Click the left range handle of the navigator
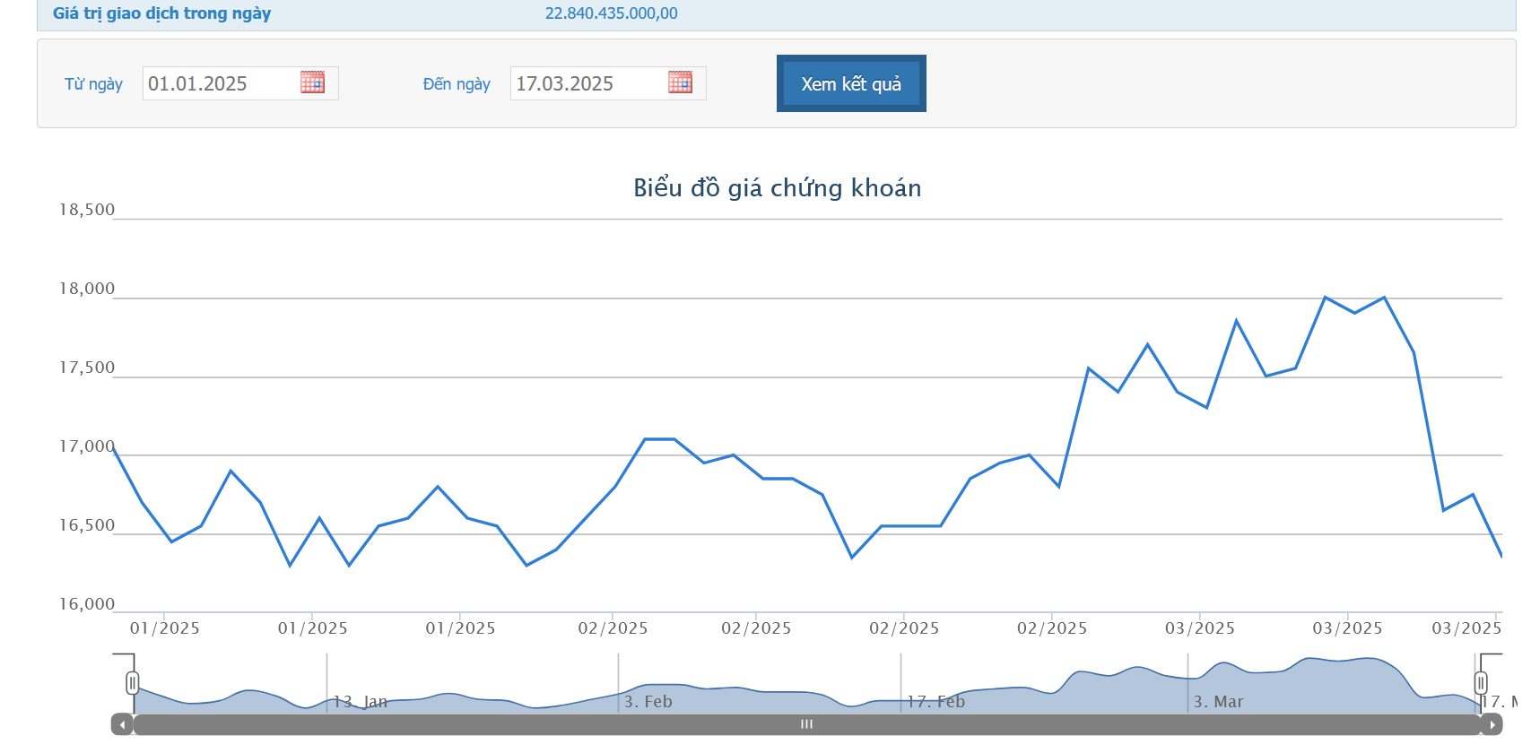Screen dimensions: 1531x753 coord(133,684)
